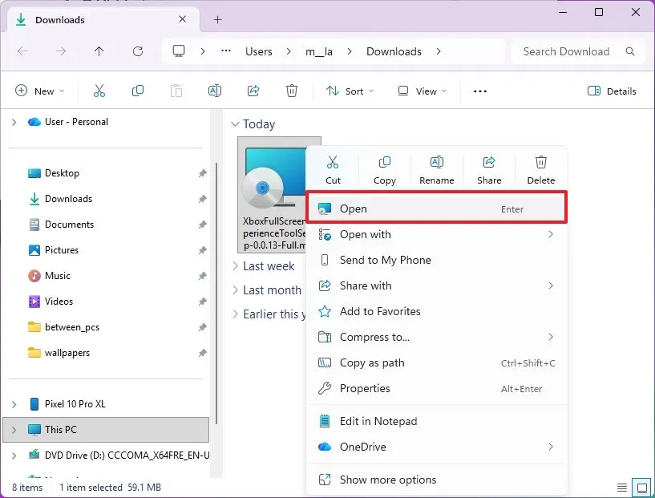Click the Search Downloads field

(x=566, y=51)
